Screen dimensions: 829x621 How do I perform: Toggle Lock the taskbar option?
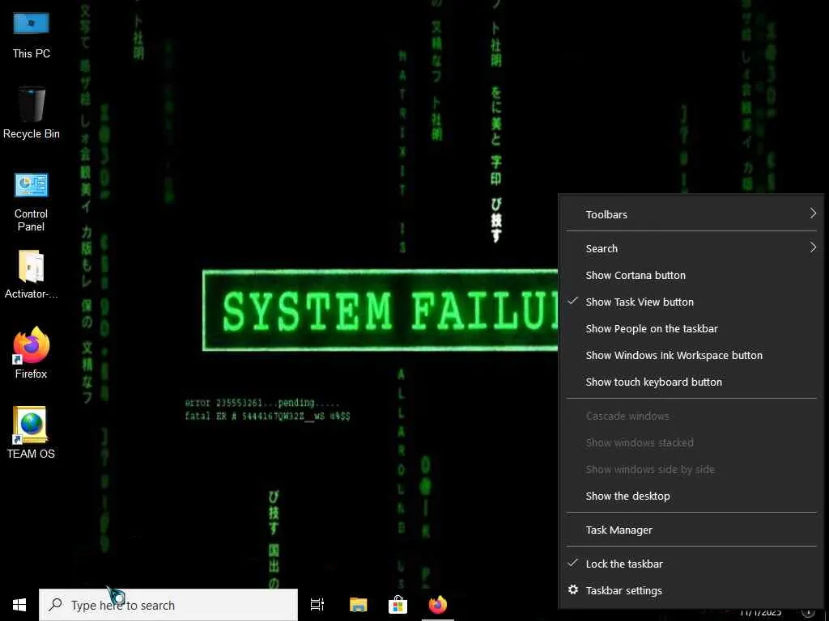pyautogui.click(x=691, y=564)
